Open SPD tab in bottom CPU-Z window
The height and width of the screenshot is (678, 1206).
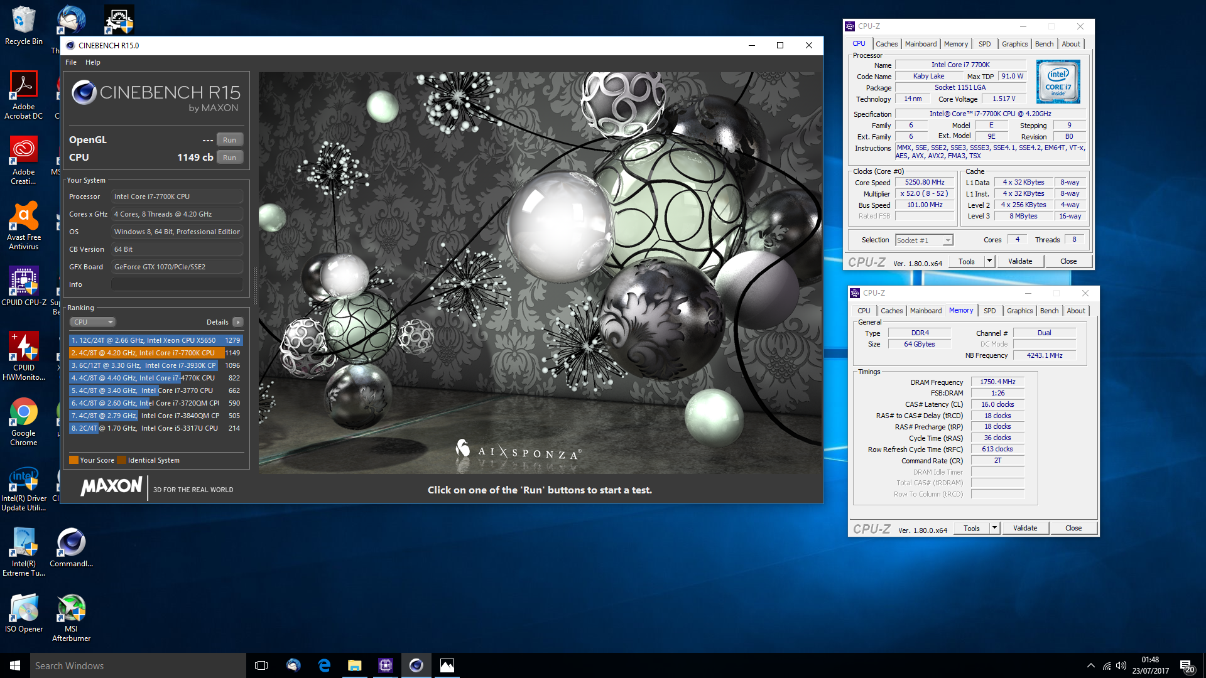click(990, 311)
